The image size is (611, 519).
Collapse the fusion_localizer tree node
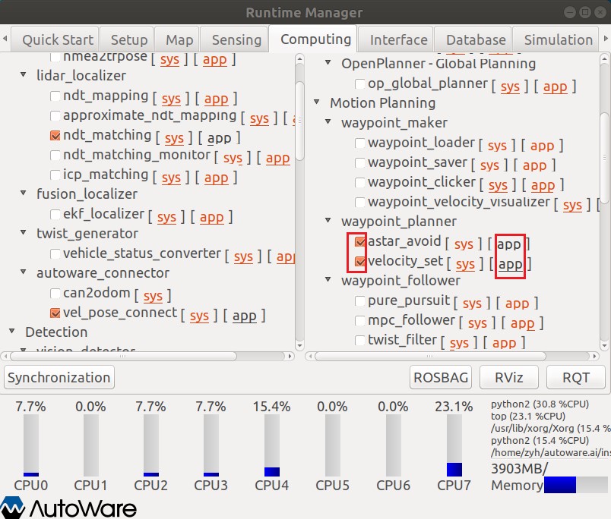coord(24,193)
